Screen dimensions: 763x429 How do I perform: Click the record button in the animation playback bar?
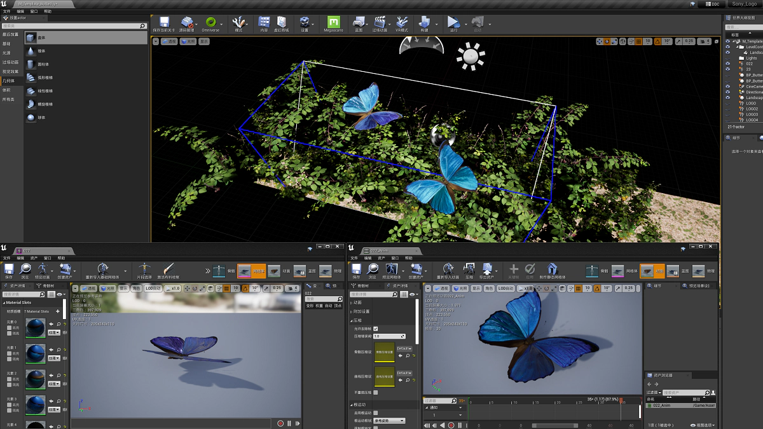(451, 425)
